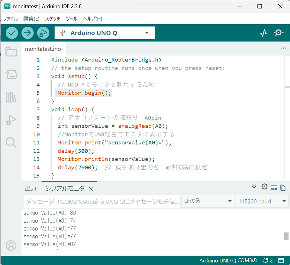Image resolution: width=290 pixels, height=265 pixels.
Task: Expand the LFのみ line ending dropdown
Action: click(x=208, y=201)
